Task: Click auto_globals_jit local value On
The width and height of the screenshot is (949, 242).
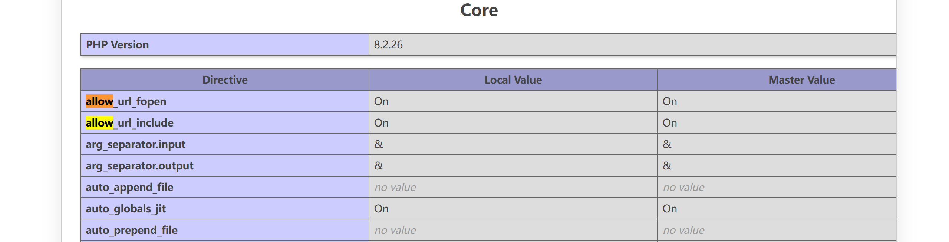Action: [x=381, y=209]
